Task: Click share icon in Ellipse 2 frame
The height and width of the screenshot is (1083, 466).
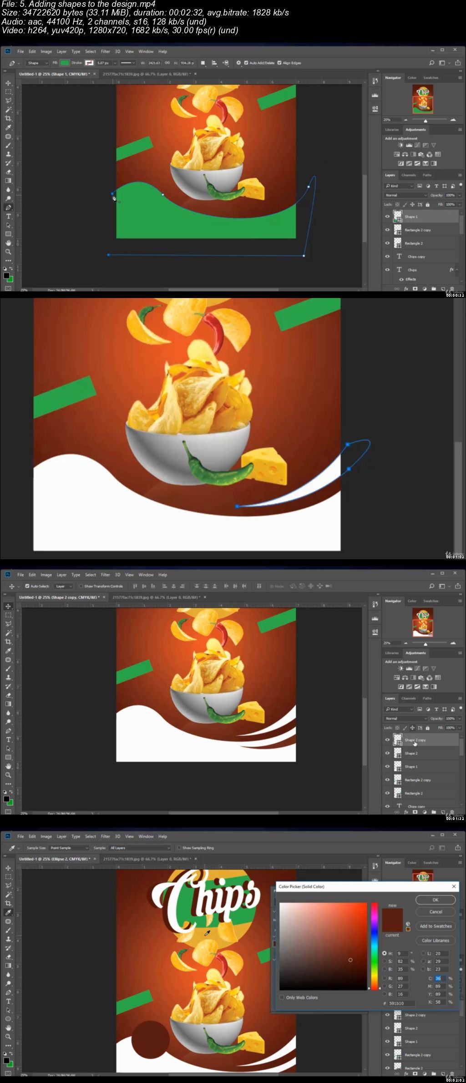Action: (x=458, y=848)
